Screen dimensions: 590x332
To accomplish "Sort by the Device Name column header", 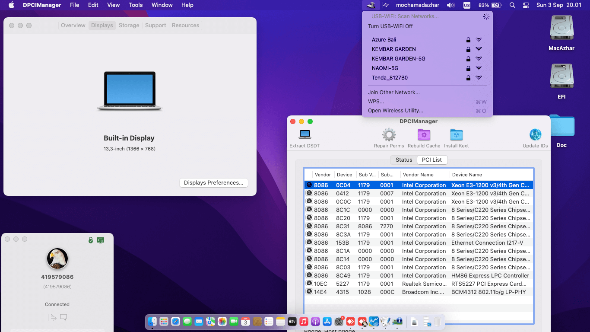I will click(491, 175).
